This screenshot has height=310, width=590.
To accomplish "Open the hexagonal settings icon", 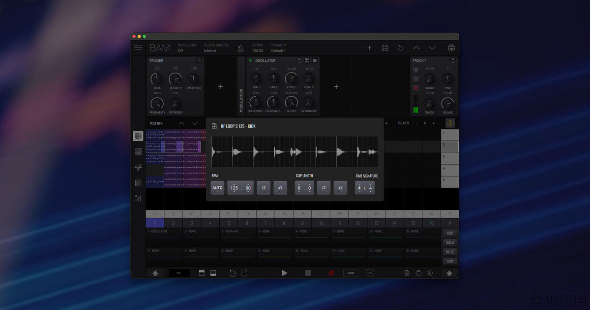I will (430, 273).
